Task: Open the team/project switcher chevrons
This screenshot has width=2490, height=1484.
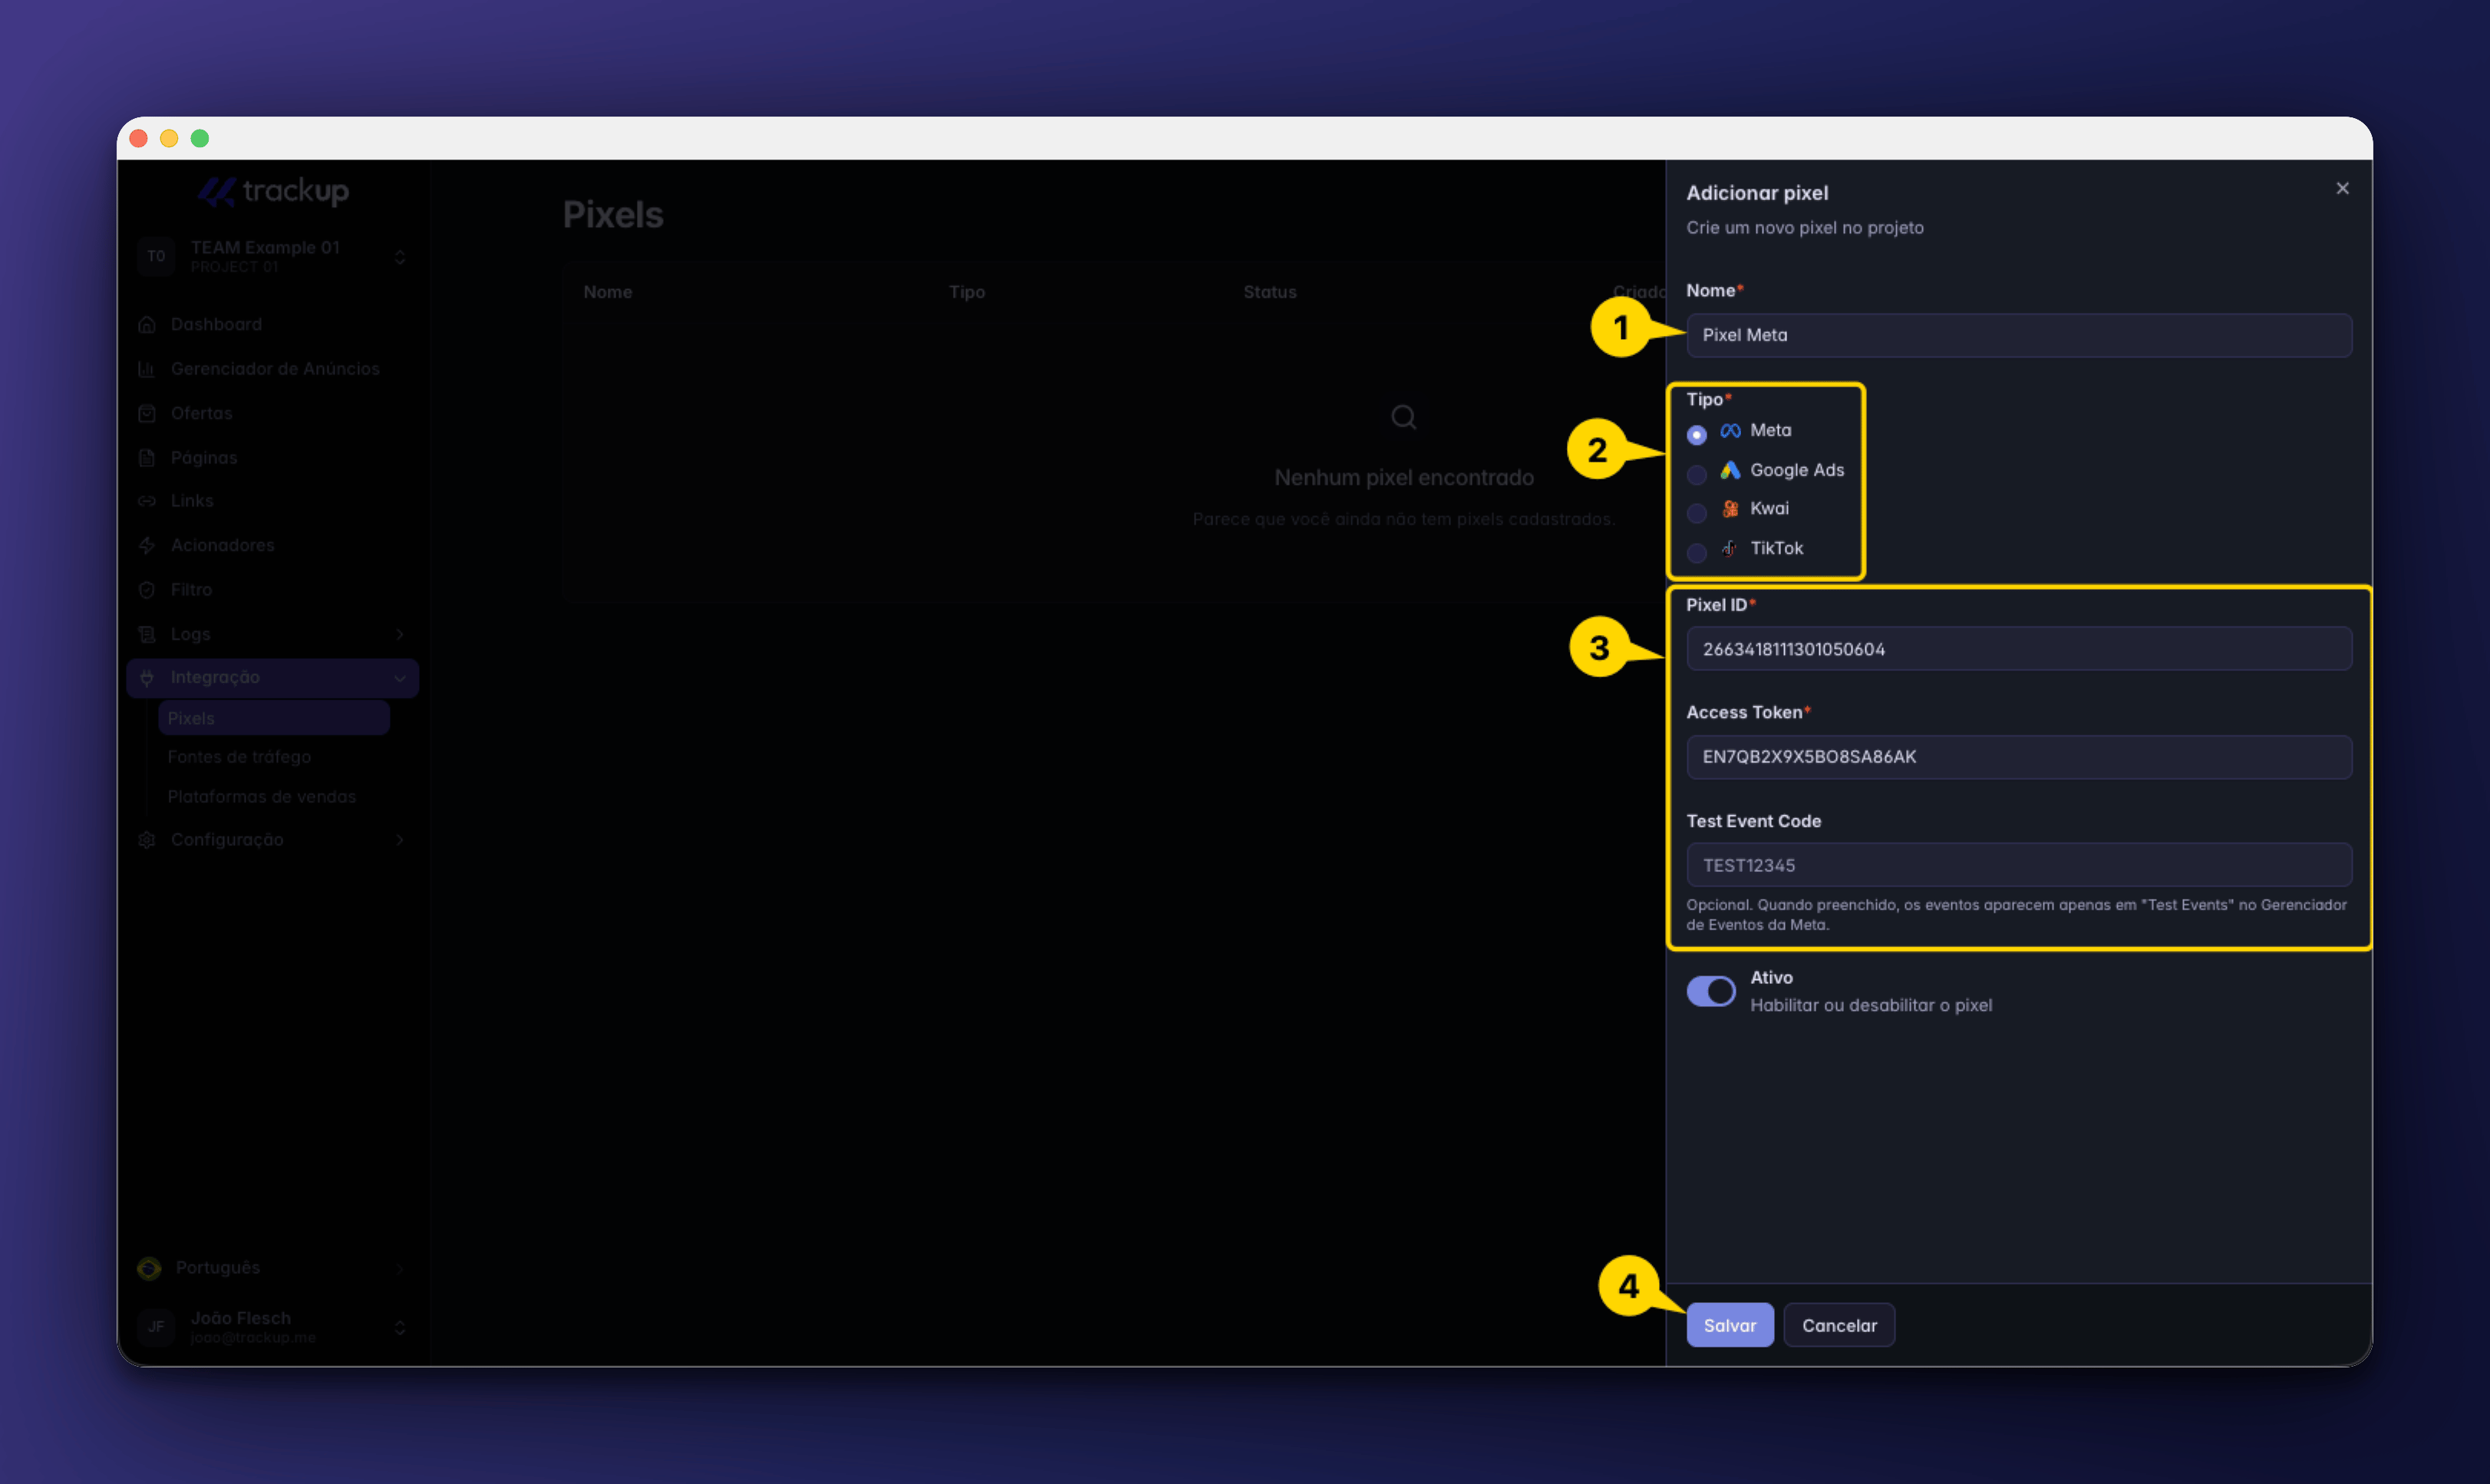Action: point(400,257)
